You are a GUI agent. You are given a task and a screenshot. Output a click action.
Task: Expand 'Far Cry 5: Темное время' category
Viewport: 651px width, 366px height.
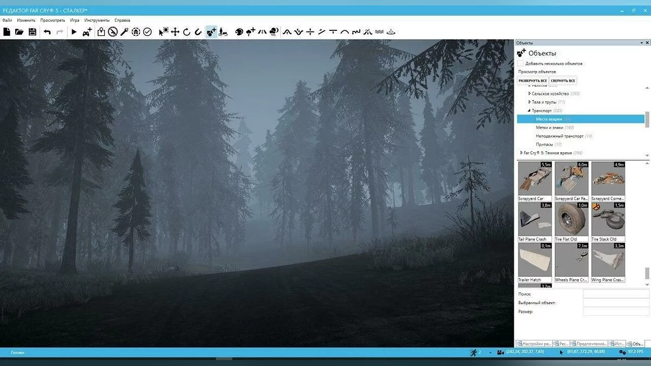tap(521, 153)
